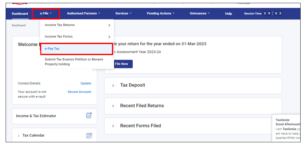Open Income Tax Forms submenu
305x147 pixels.
point(77,37)
